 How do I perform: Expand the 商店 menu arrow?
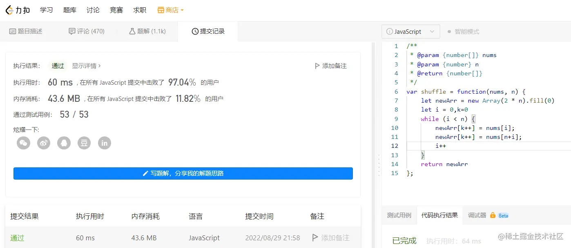point(182,10)
